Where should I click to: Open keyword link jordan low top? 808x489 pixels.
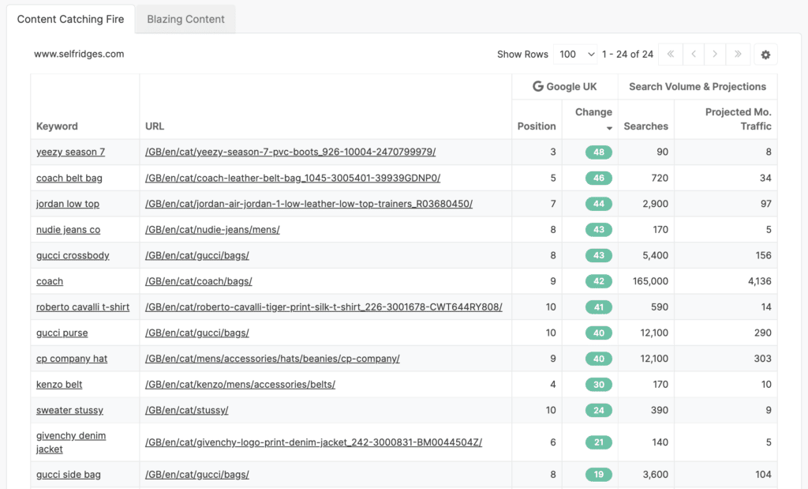[x=68, y=204]
